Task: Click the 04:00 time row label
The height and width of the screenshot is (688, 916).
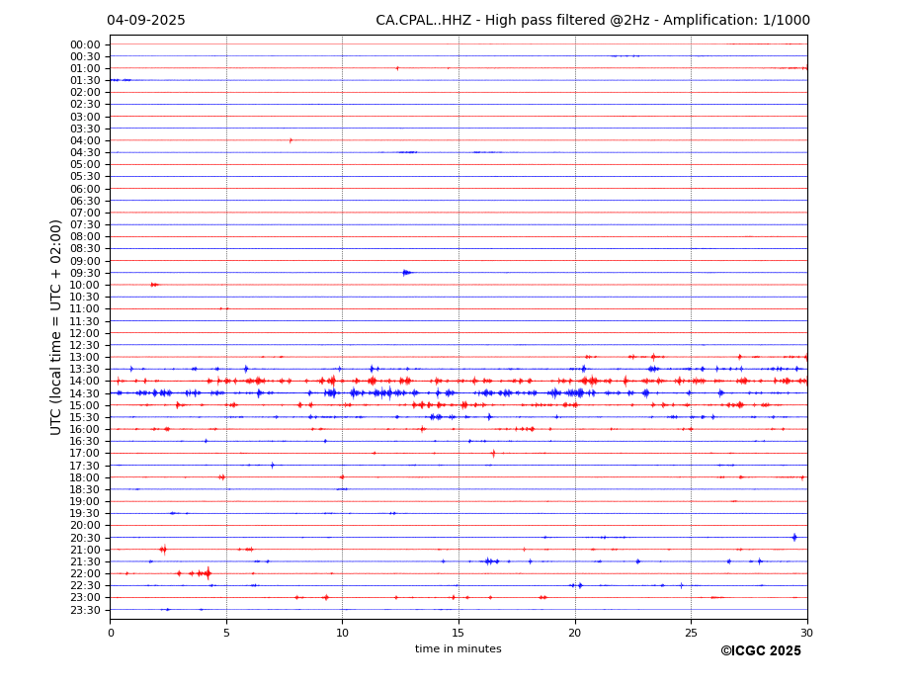Action: [x=85, y=141]
